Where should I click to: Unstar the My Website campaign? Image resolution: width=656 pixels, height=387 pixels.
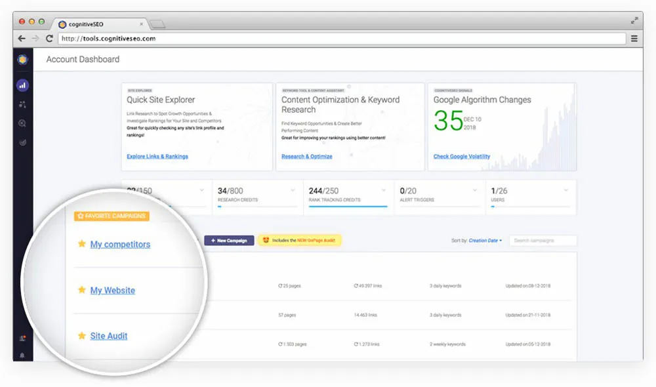[x=81, y=290]
